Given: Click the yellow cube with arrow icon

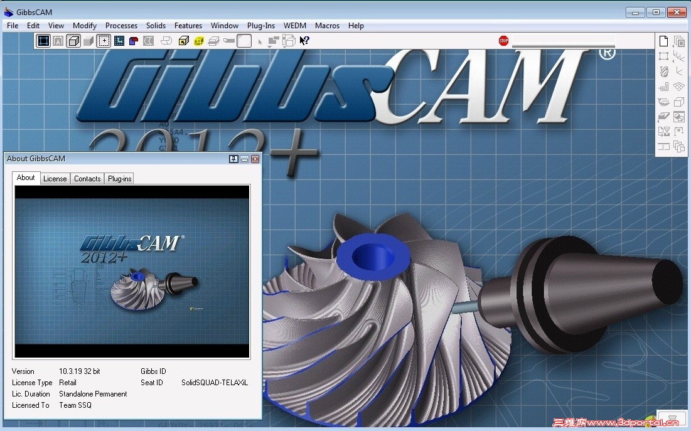Looking at the screenshot, I should pos(183,41).
